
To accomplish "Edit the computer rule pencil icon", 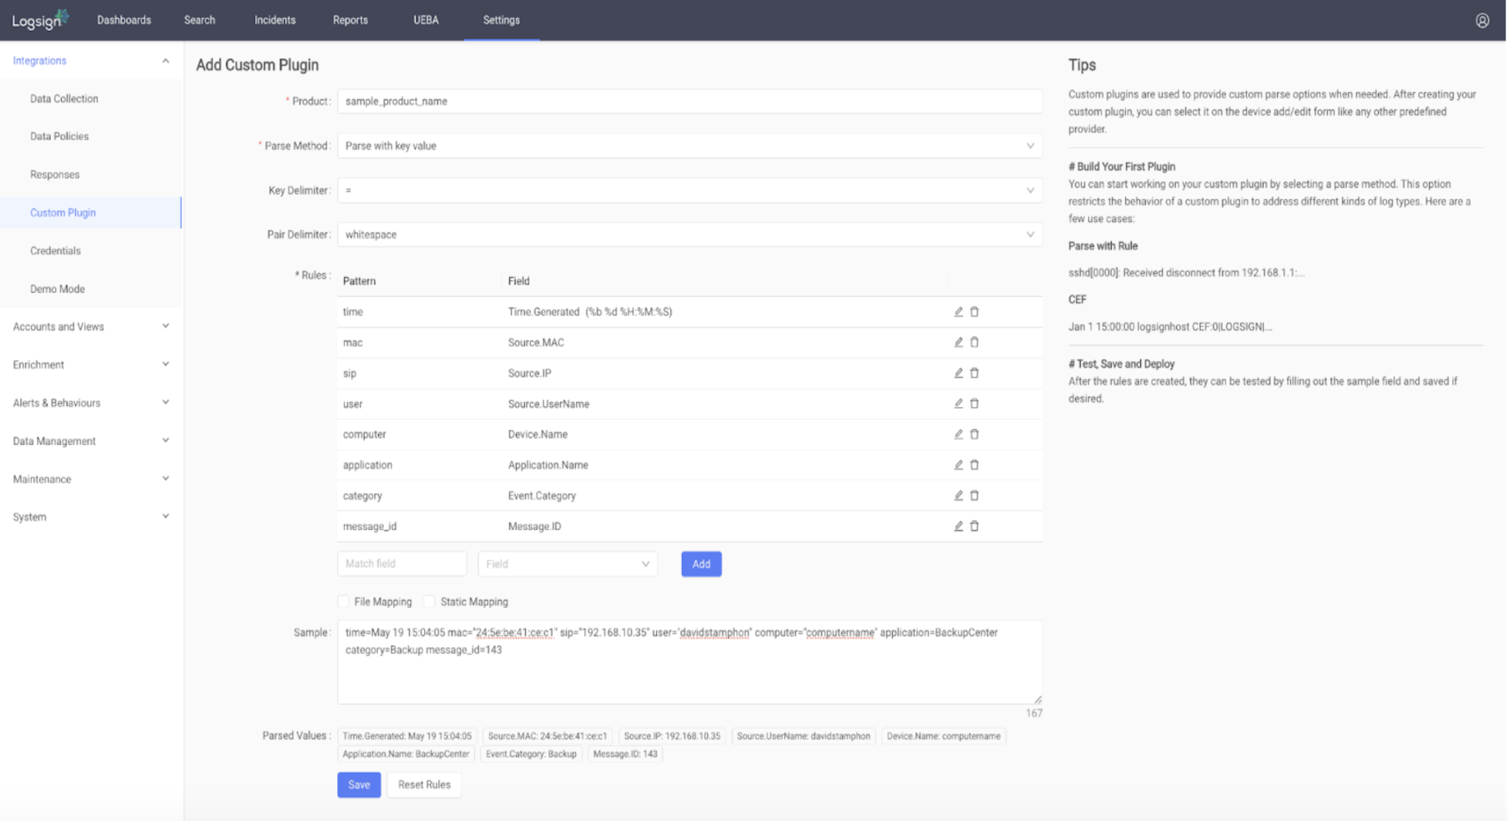I will [958, 434].
